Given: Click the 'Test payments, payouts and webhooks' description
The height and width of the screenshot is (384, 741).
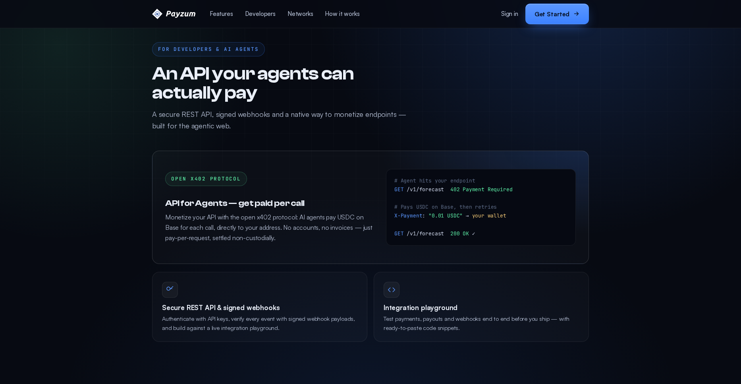Looking at the screenshot, I should 477,324.
